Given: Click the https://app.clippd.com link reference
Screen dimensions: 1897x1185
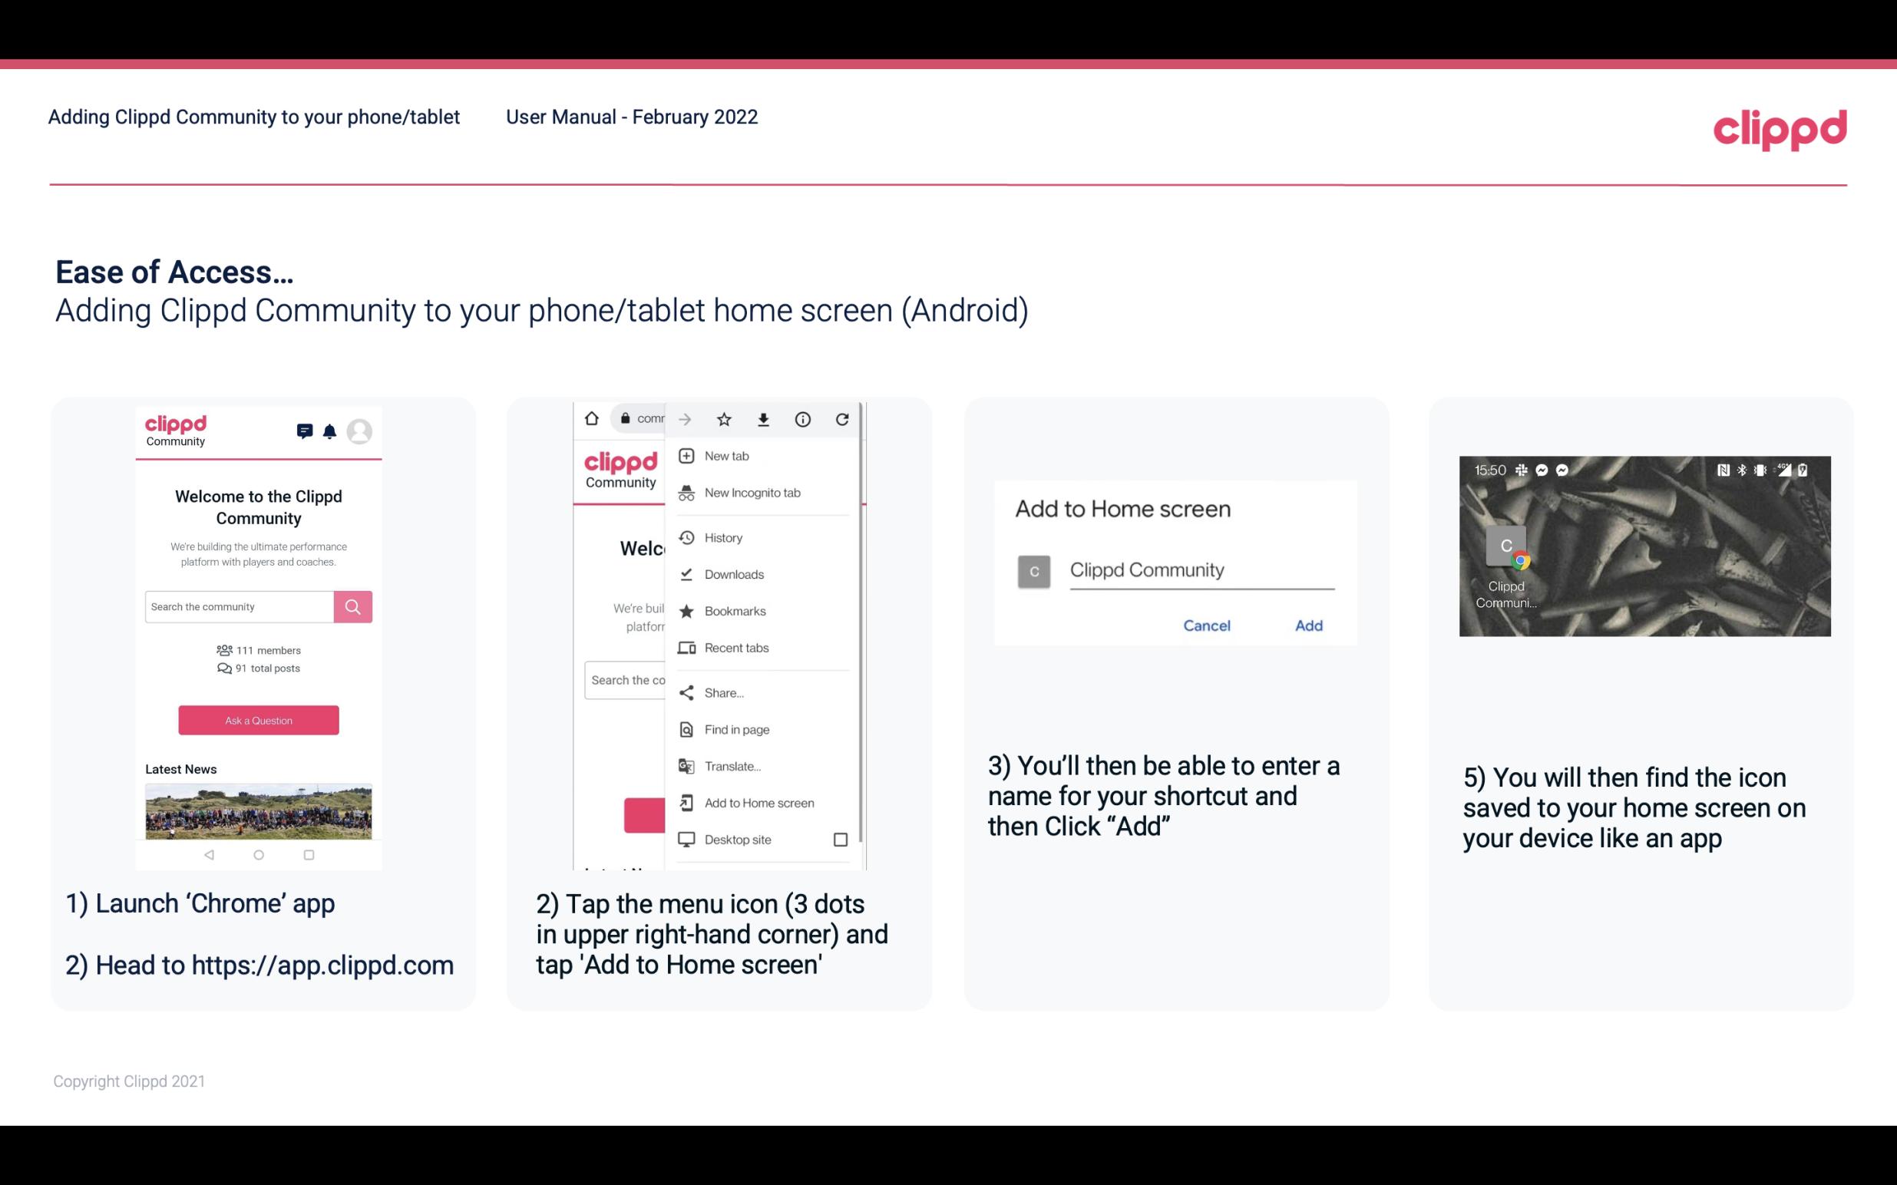Looking at the screenshot, I should click(x=324, y=965).
